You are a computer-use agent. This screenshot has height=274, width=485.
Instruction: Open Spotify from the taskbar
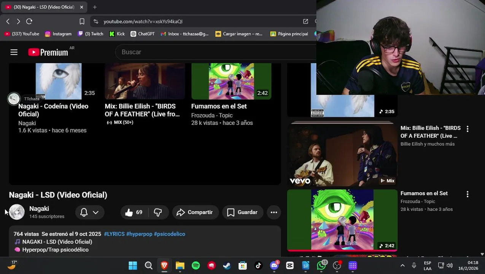[196, 266]
